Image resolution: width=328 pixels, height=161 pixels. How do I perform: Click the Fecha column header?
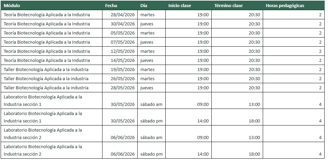(111, 6)
